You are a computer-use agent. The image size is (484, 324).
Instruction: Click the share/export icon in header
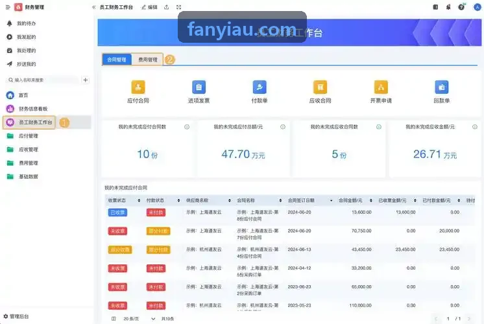coord(166,7)
